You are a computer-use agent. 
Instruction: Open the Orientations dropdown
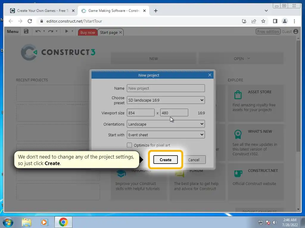(x=166, y=124)
